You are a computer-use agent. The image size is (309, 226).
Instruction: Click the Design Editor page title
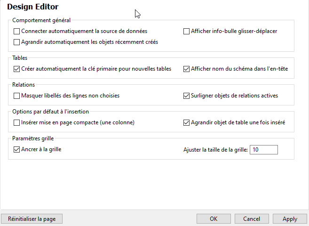point(33,7)
